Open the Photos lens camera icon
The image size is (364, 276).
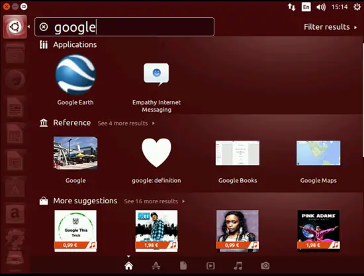pos(265,265)
